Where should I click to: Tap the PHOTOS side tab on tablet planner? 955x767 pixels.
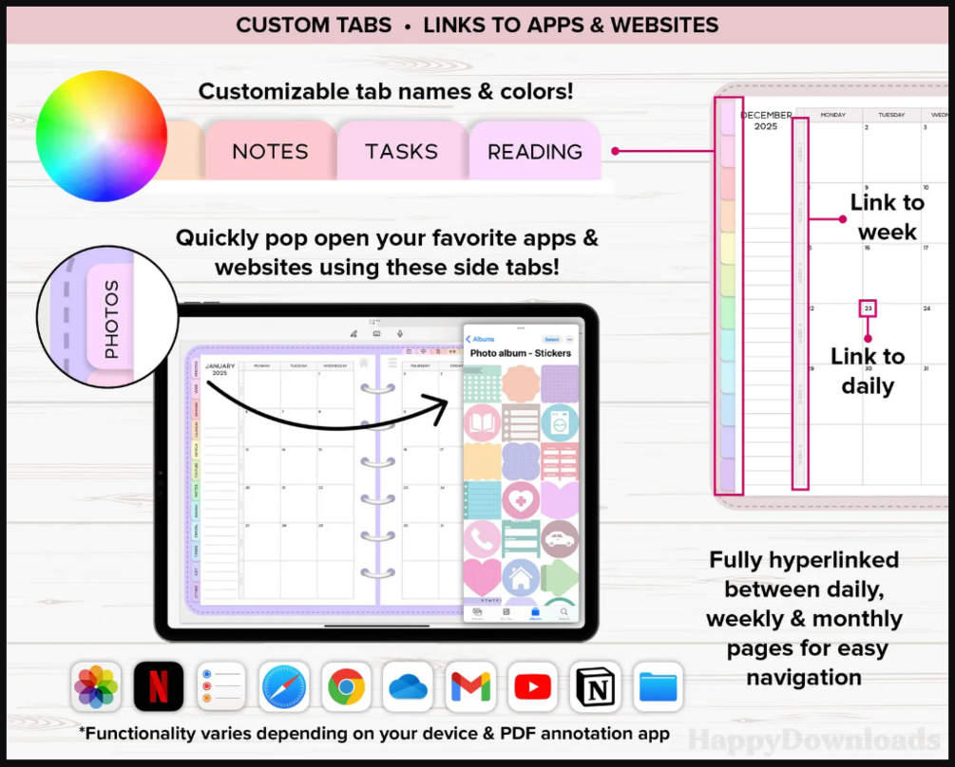pos(196,368)
